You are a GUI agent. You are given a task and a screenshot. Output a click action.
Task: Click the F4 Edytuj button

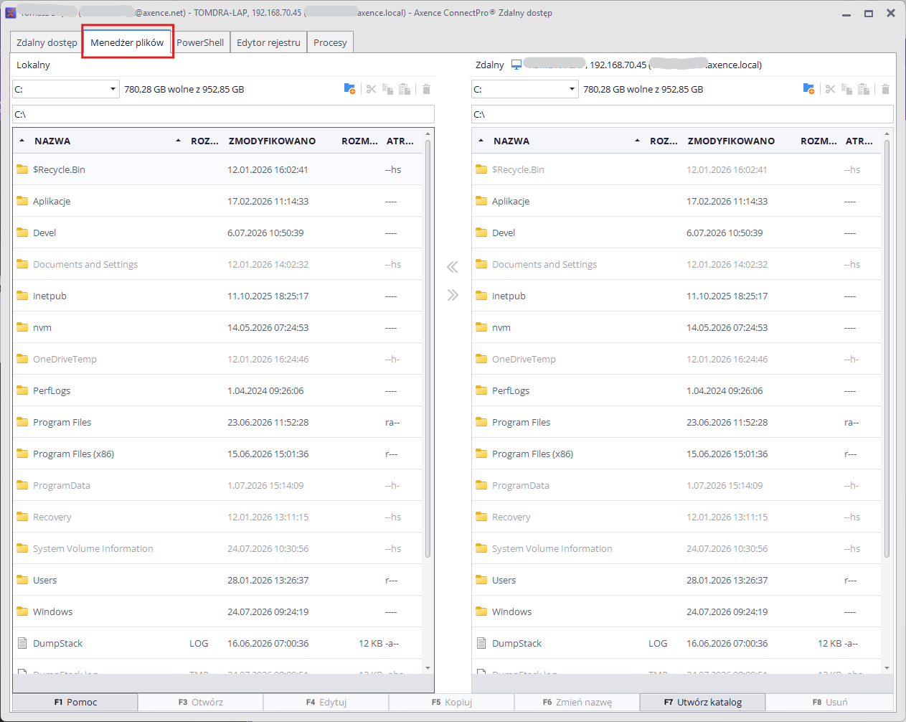point(326,702)
